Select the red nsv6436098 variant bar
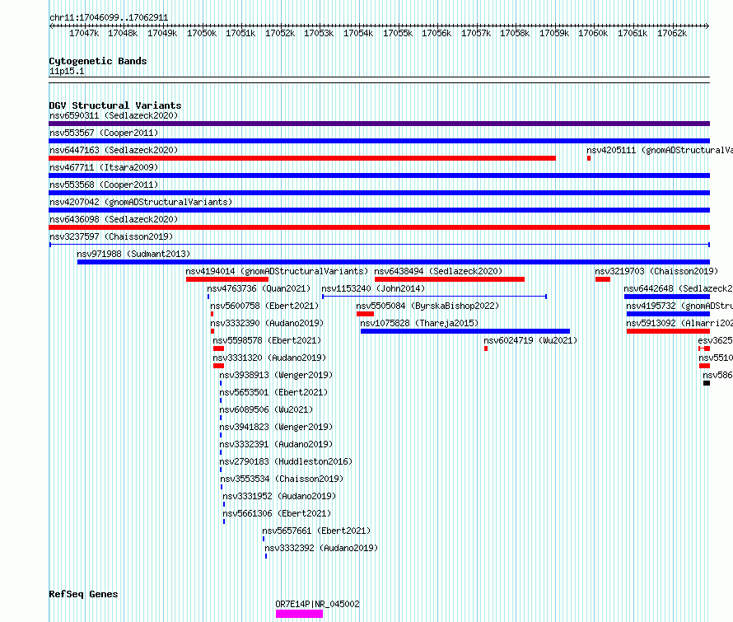733x622 pixels. (x=379, y=227)
